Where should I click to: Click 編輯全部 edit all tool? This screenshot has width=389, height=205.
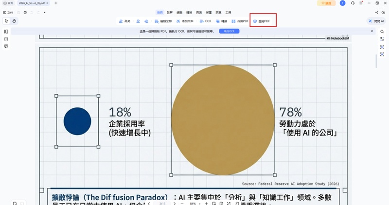click(x=163, y=21)
